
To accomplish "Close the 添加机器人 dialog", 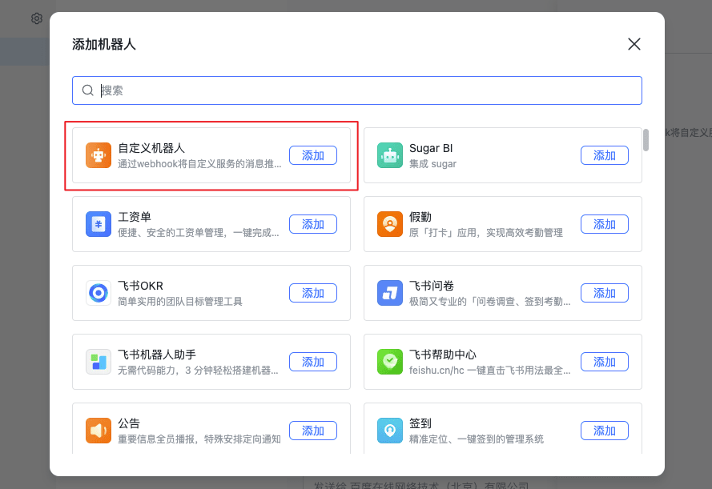I will click(x=634, y=44).
